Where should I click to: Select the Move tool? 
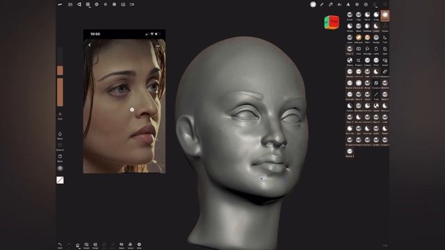point(367,16)
